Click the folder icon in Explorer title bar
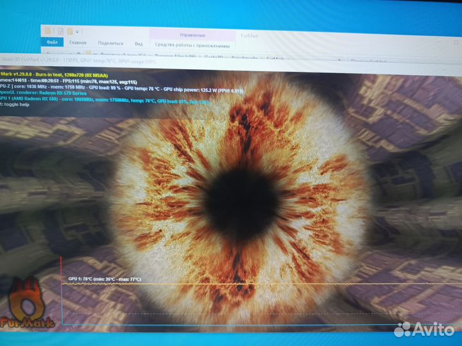The height and width of the screenshot is (346, 462). [47, 30]
